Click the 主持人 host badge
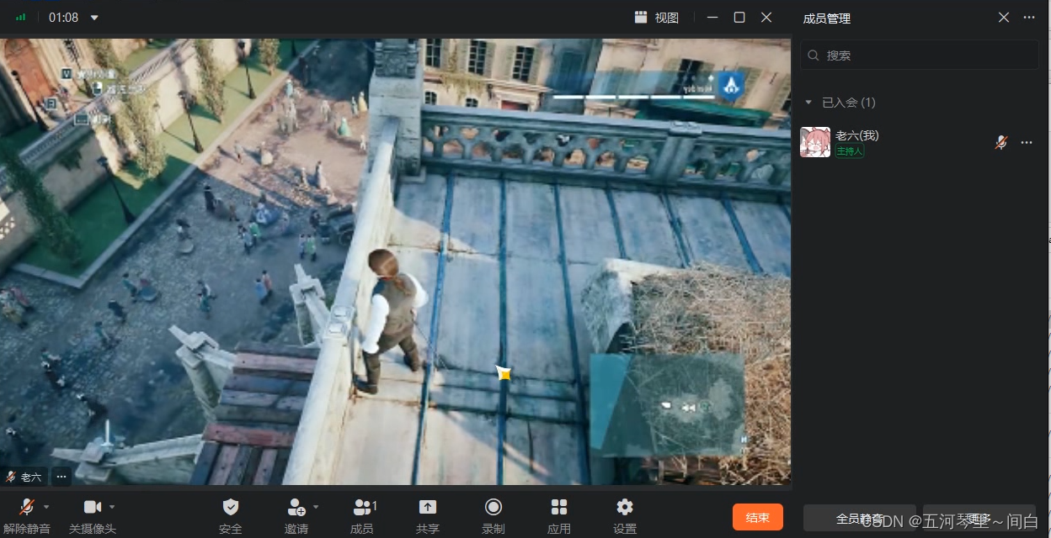1051x538 pixels. [850, 151]
